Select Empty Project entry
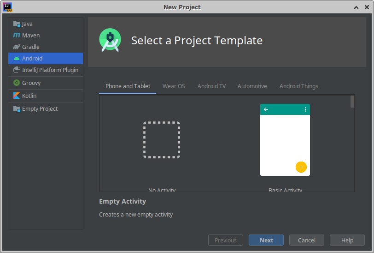This screenshot has width=374, height=253. coord(46,109)
